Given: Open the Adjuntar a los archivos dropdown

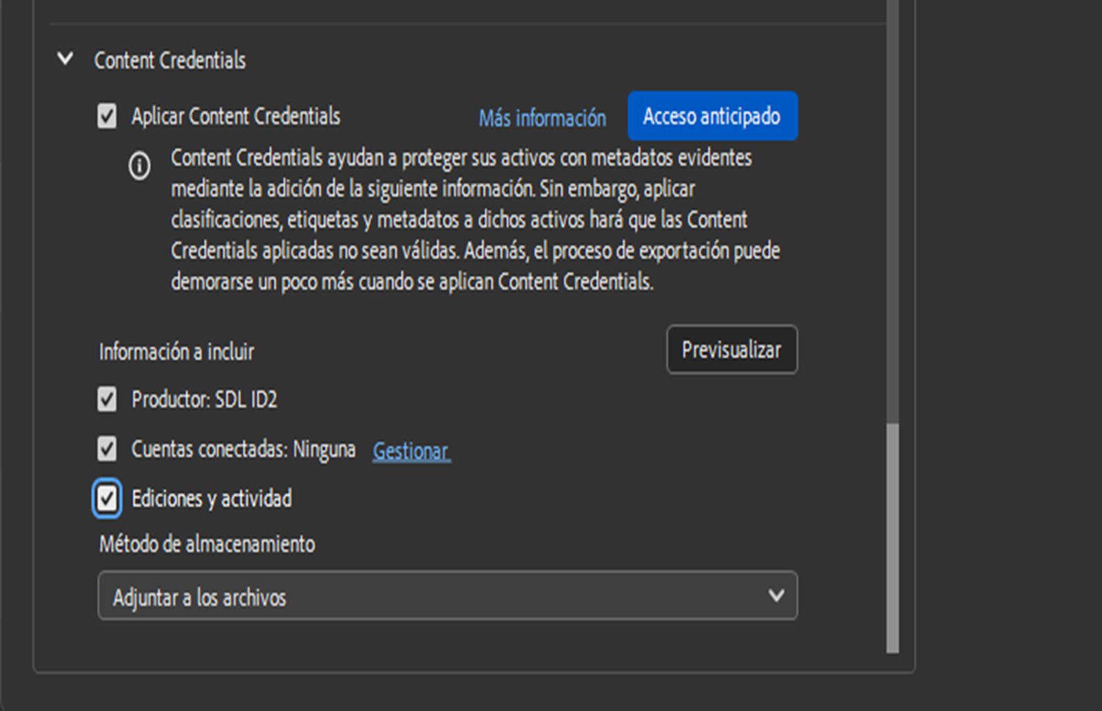Looking at the screenshot, I should tap(448, 595).
